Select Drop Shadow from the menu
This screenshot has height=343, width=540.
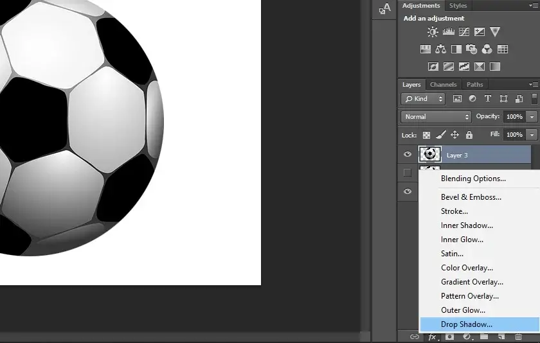[x=480, y=324]
